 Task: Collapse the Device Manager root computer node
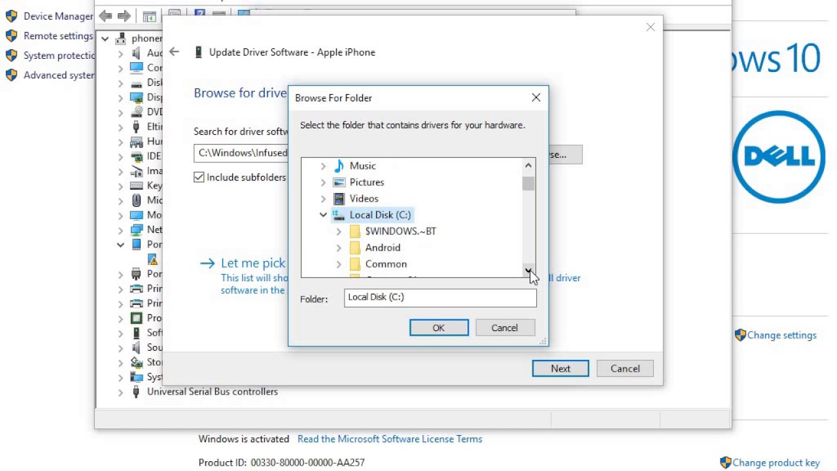click(105, 39)
